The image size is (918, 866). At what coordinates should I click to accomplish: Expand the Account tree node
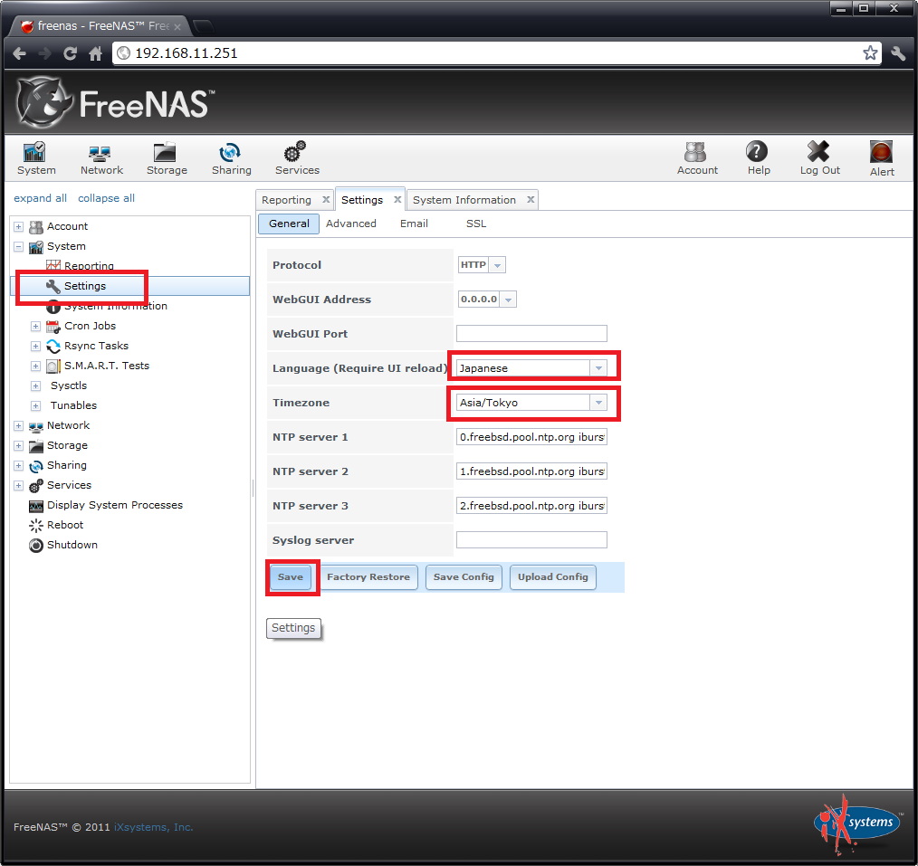pos(19,226)
